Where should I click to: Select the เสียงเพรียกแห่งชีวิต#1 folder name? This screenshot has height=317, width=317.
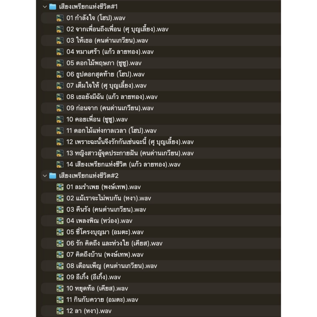point(88,7)
